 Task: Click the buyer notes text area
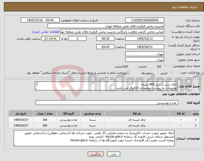click(x=94, y=138)
